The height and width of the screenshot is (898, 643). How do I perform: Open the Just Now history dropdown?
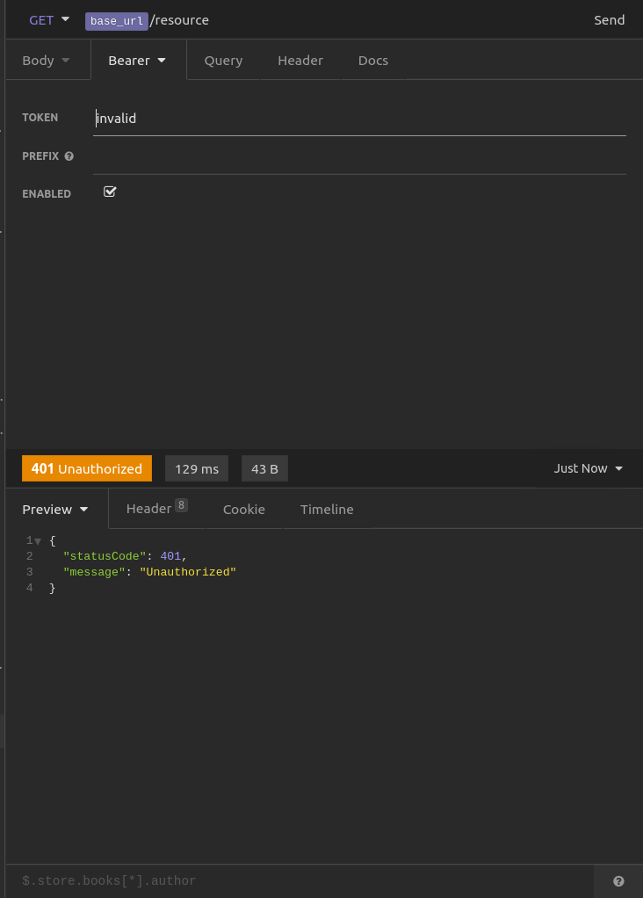point(588,468)
